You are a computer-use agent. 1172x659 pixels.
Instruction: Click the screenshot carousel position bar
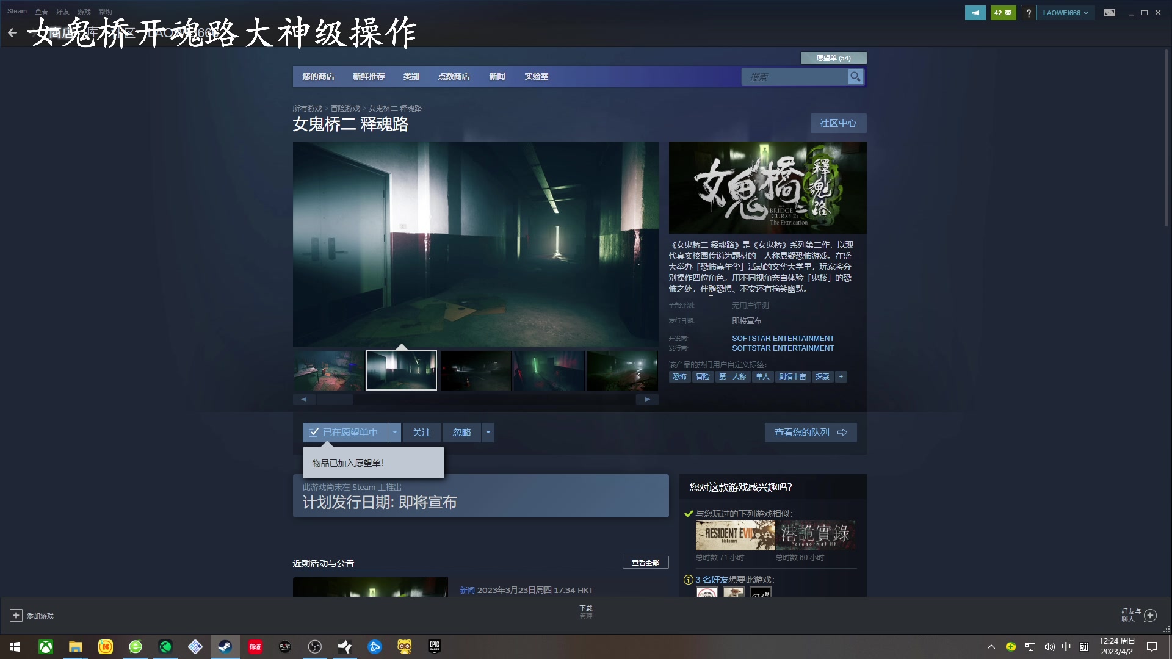[x=335, y=399]
